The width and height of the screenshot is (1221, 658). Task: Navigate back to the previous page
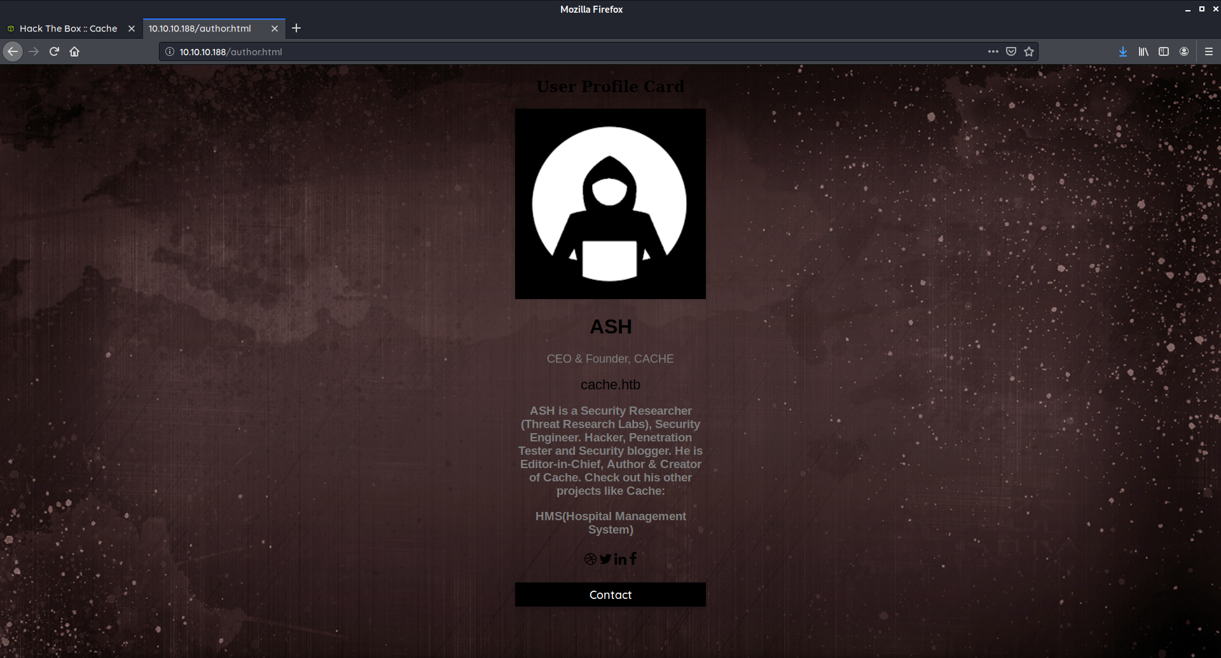tap(13, 51)
